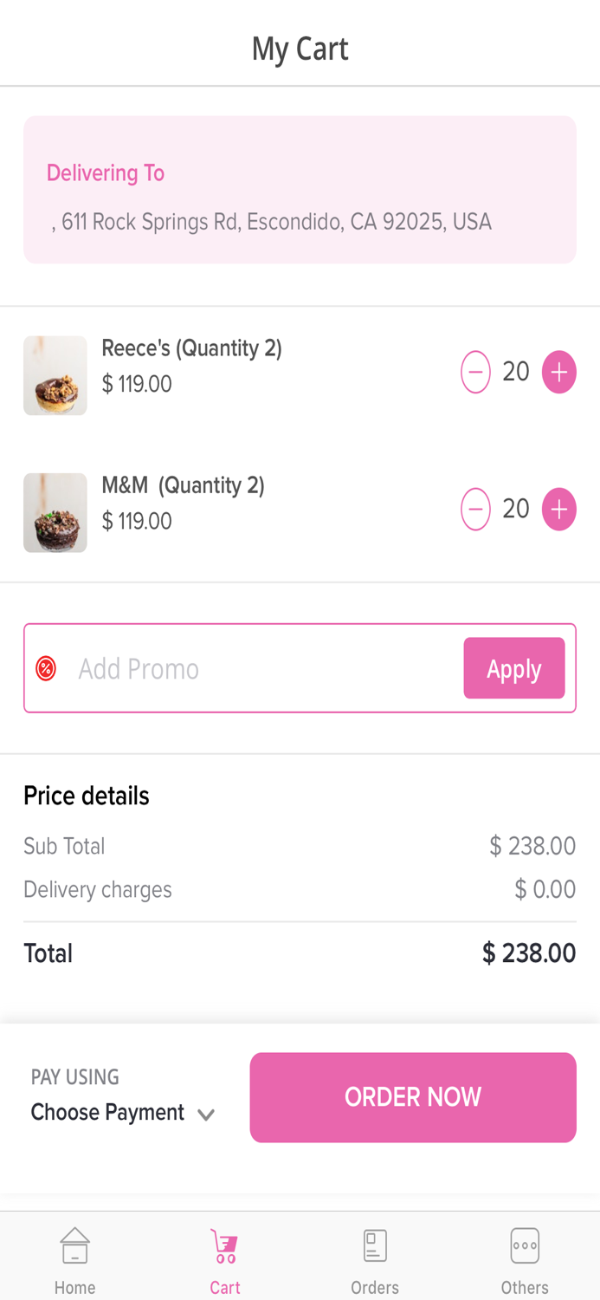Switch to the Home tab
Viewport: 600px width, 1300px height.
pyautogui.click(x=74, y=1258)
